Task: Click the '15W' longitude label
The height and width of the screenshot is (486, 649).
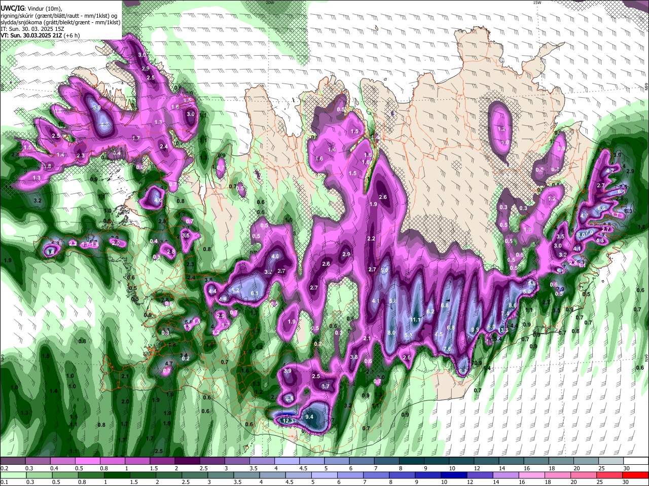Action: [x=537, y=3]
